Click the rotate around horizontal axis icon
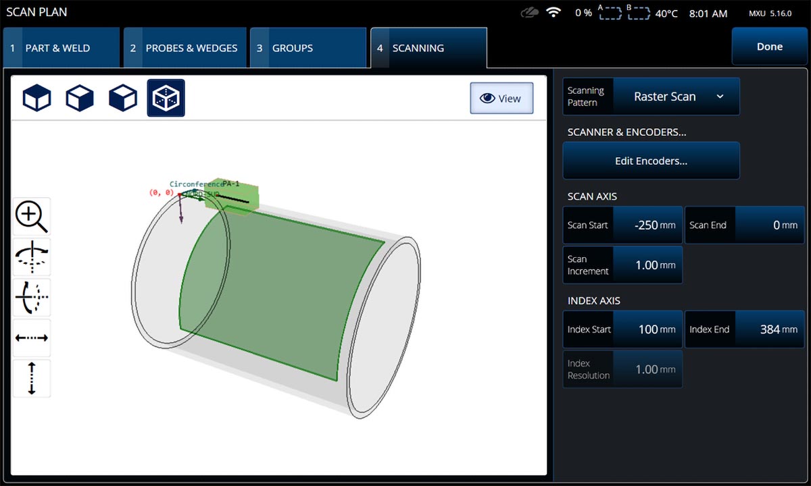The height and width of the screenshot is (486, 811). click(x=31, y=297)
